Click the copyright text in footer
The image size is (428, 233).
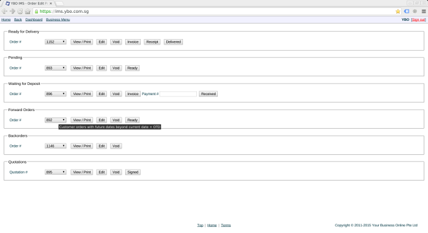[x=376, y=225]
